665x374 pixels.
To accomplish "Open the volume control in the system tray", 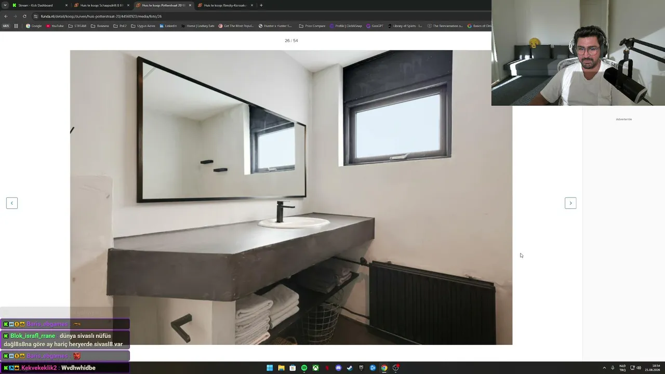I will tap(639, 368).
